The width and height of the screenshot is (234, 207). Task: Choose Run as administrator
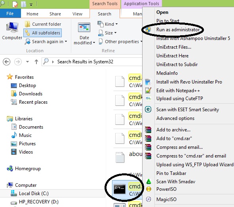click(178, 30)
